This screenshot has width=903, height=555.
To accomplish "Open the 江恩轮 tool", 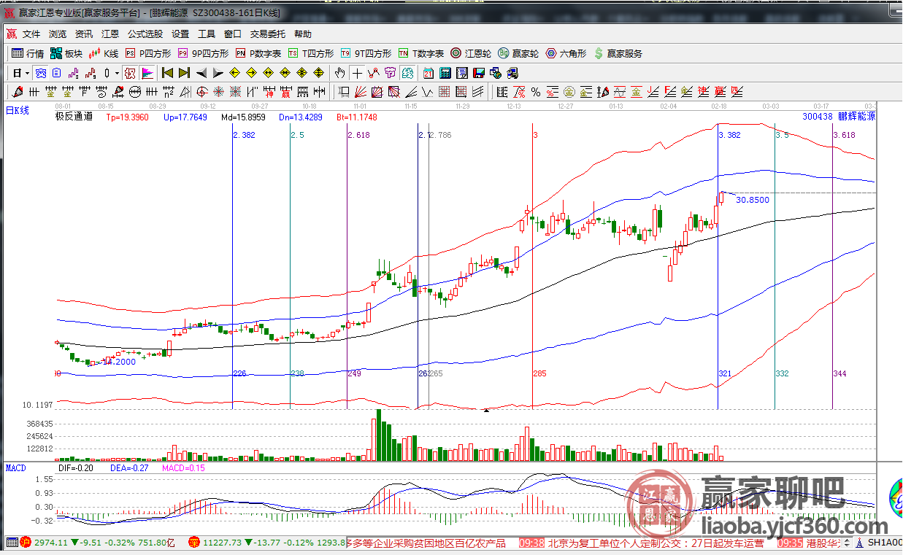I will click(x=471, y=54).
